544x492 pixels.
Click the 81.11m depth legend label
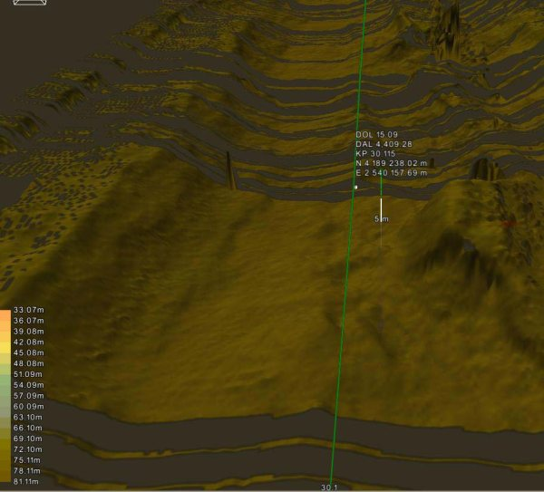coord(26,481)
